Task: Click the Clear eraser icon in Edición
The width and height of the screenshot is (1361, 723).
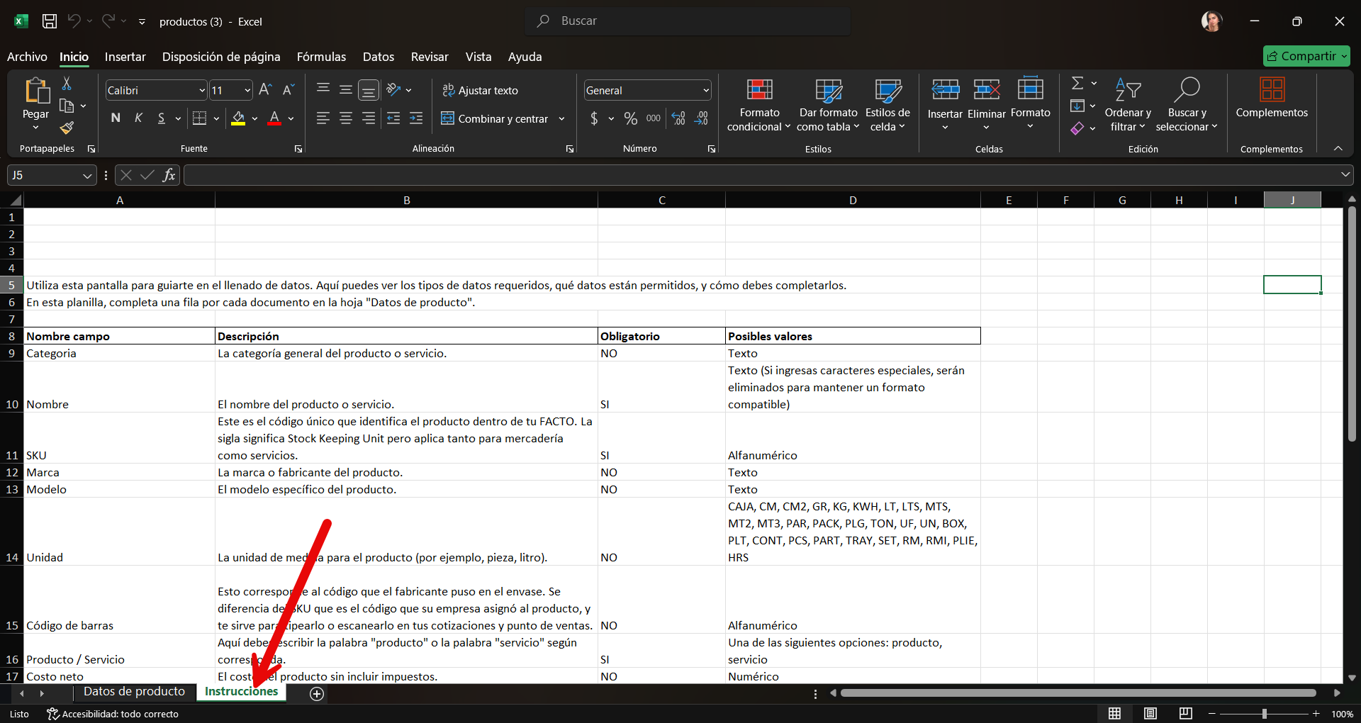Action: click(x=1077, y=128)
